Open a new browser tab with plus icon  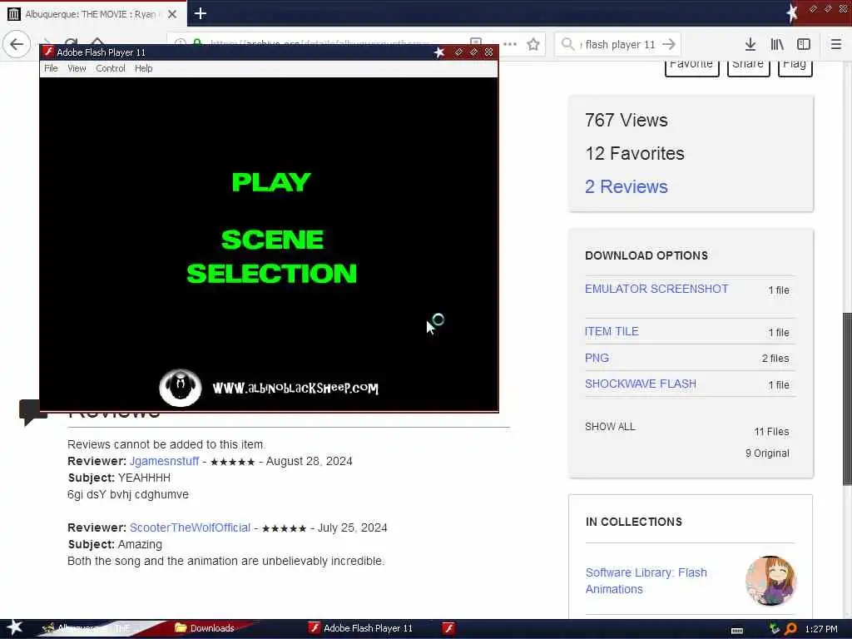[200, 13]
